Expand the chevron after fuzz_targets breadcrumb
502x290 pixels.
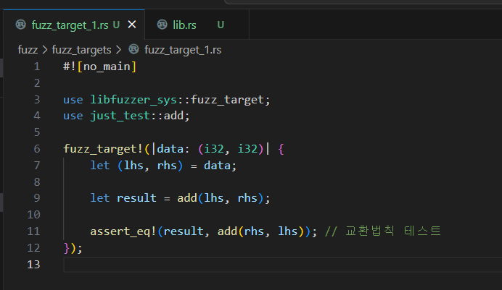pos(118,50)
